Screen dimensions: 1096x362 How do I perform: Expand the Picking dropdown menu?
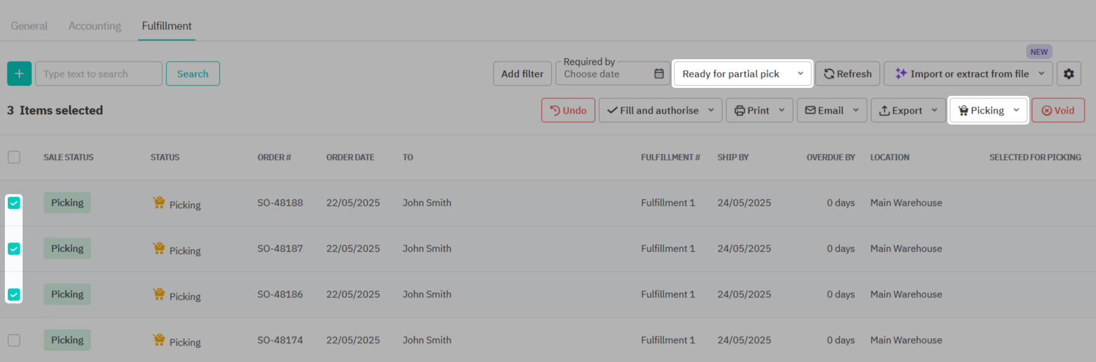[988, 110]
